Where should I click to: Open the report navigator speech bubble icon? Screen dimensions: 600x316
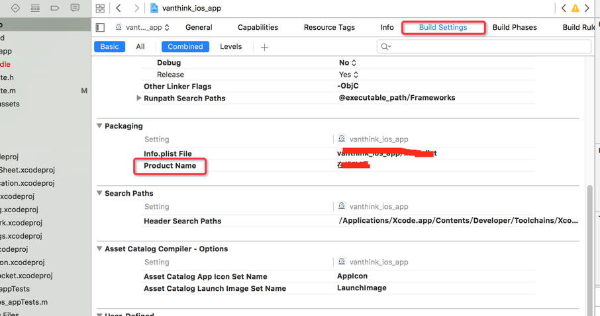[75, 8]
